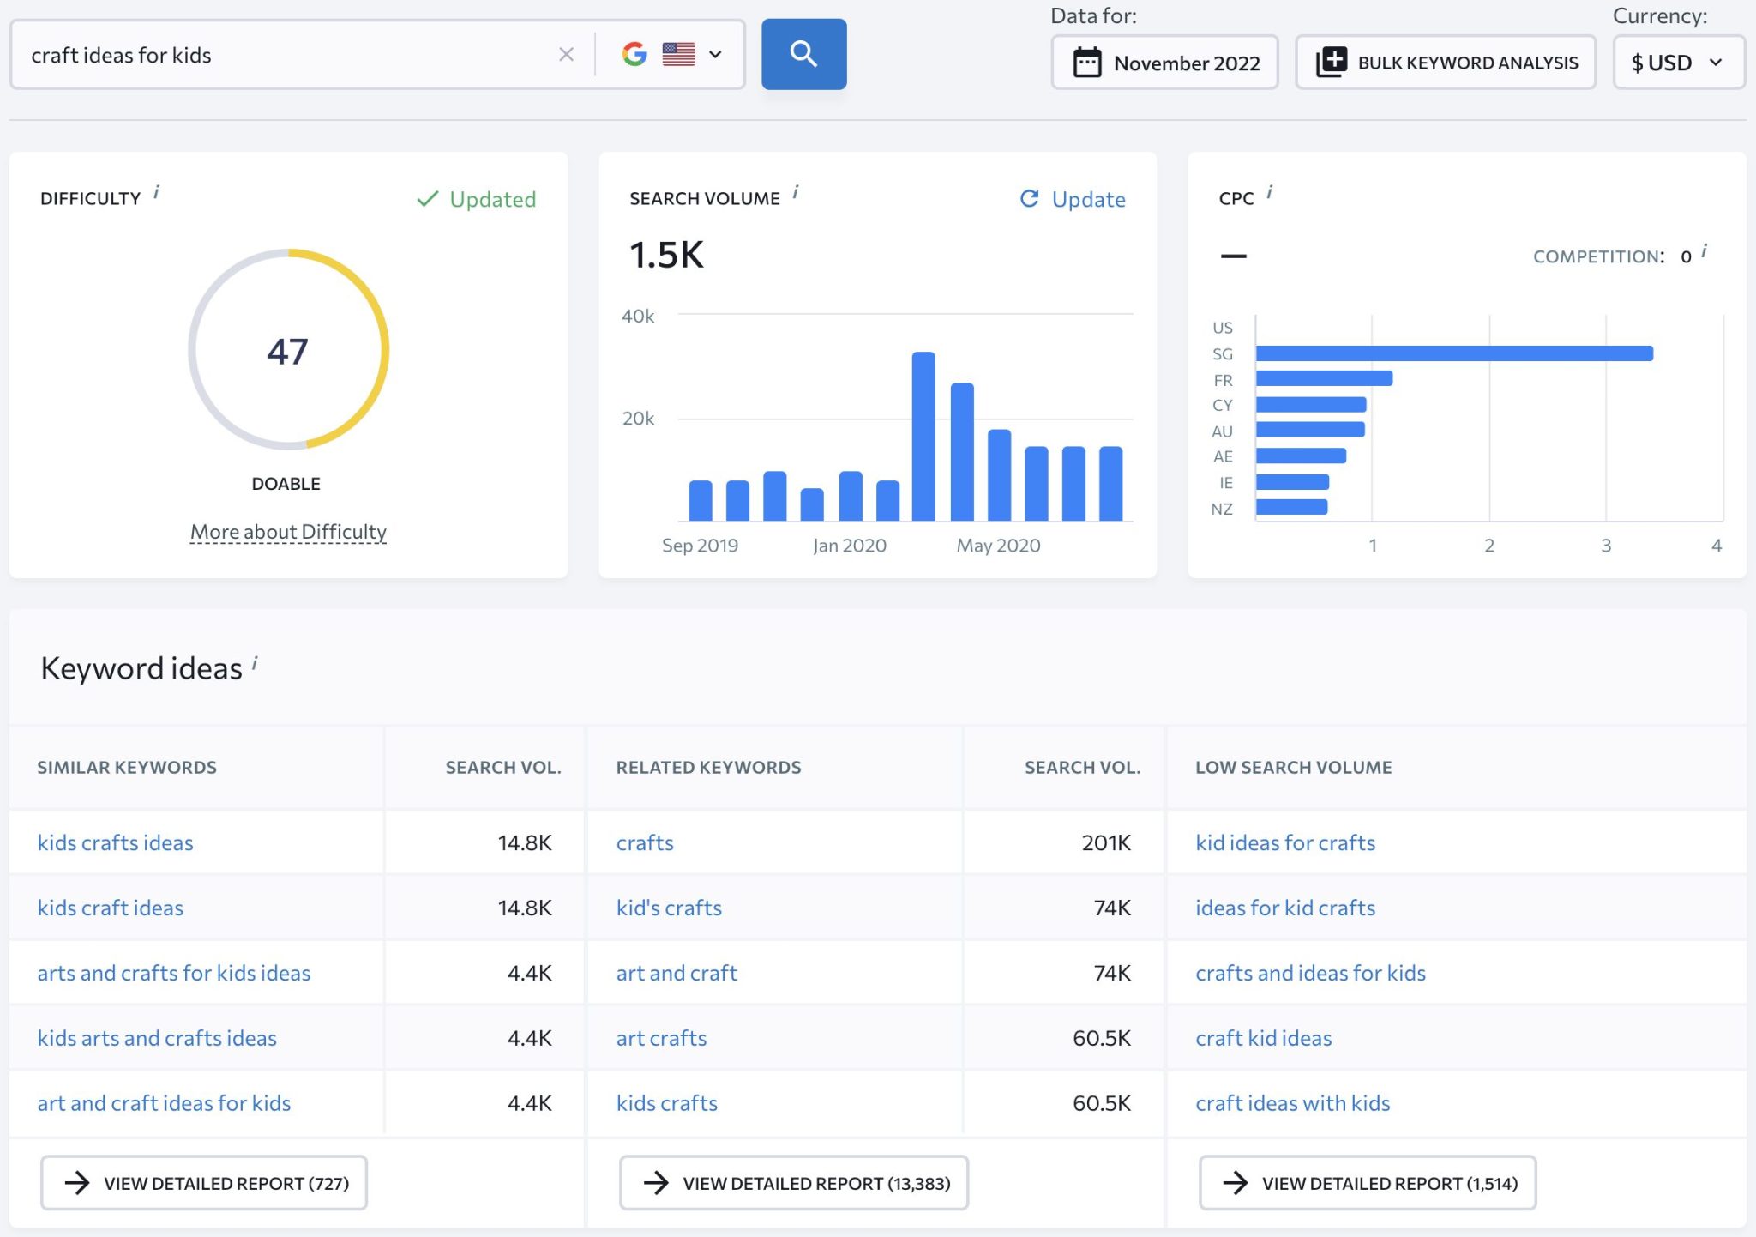The image size is (1756, 1237).
Task: Open the calendar icon beside November 2022
Action: tap(1085, 61)
